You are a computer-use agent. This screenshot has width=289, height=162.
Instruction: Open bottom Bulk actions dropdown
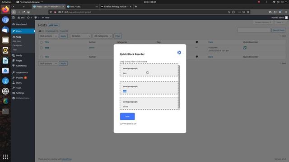tap(48, 63)
